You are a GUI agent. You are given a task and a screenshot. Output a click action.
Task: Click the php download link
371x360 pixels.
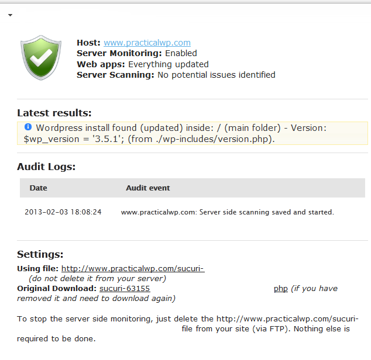pos(281,289)
